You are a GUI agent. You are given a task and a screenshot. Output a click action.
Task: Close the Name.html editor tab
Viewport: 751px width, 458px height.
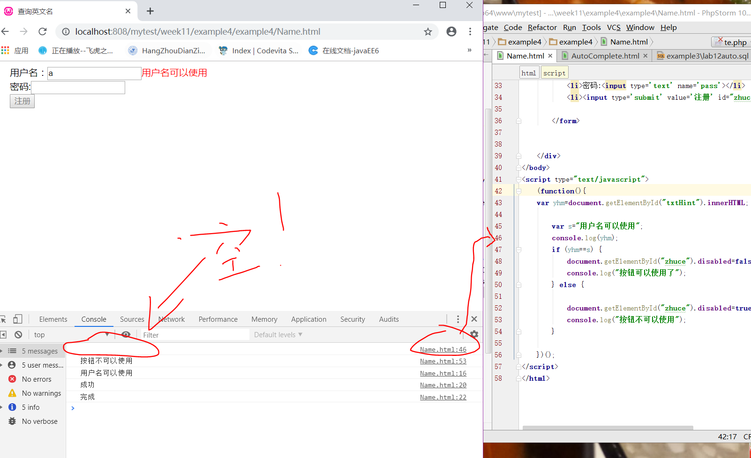click(550, 56)
